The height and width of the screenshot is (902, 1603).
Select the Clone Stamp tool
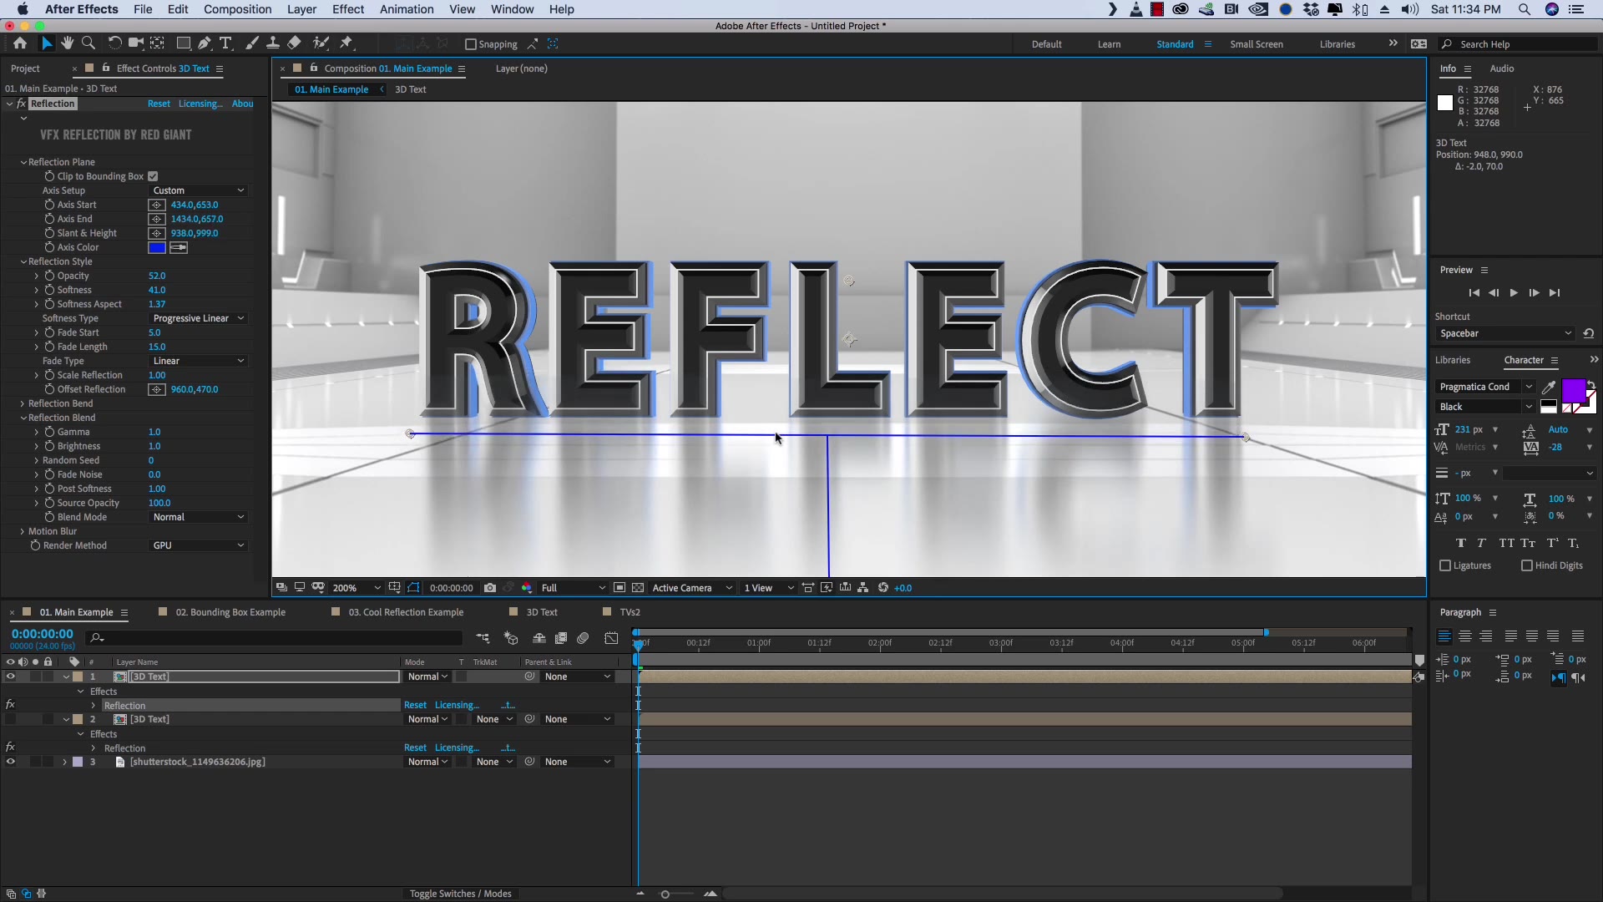274,43
